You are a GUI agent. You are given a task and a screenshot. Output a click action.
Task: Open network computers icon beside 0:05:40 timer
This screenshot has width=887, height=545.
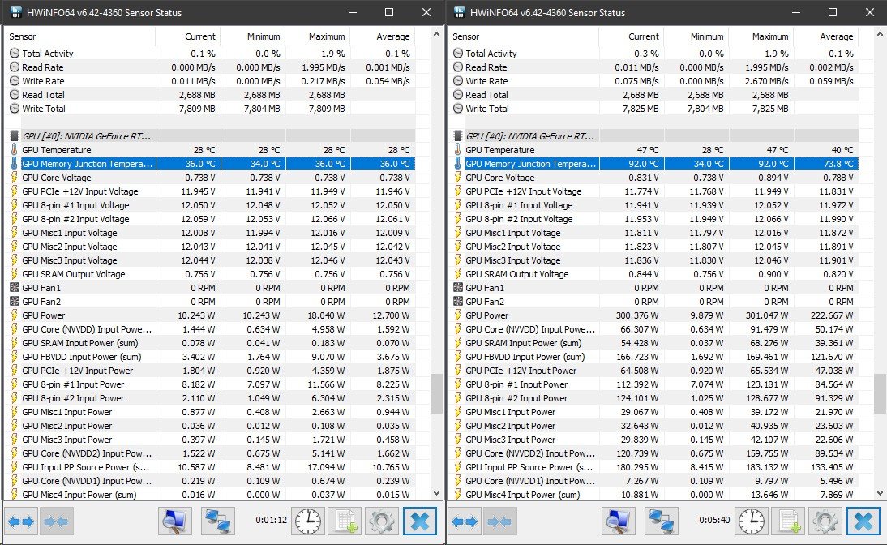662,521
